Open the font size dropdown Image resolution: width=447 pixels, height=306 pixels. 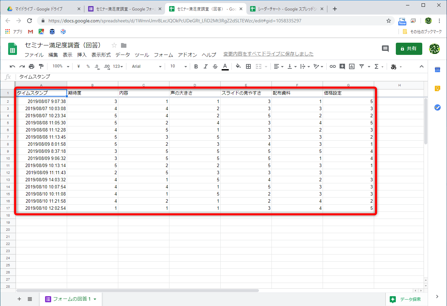(x=179, y=66)
